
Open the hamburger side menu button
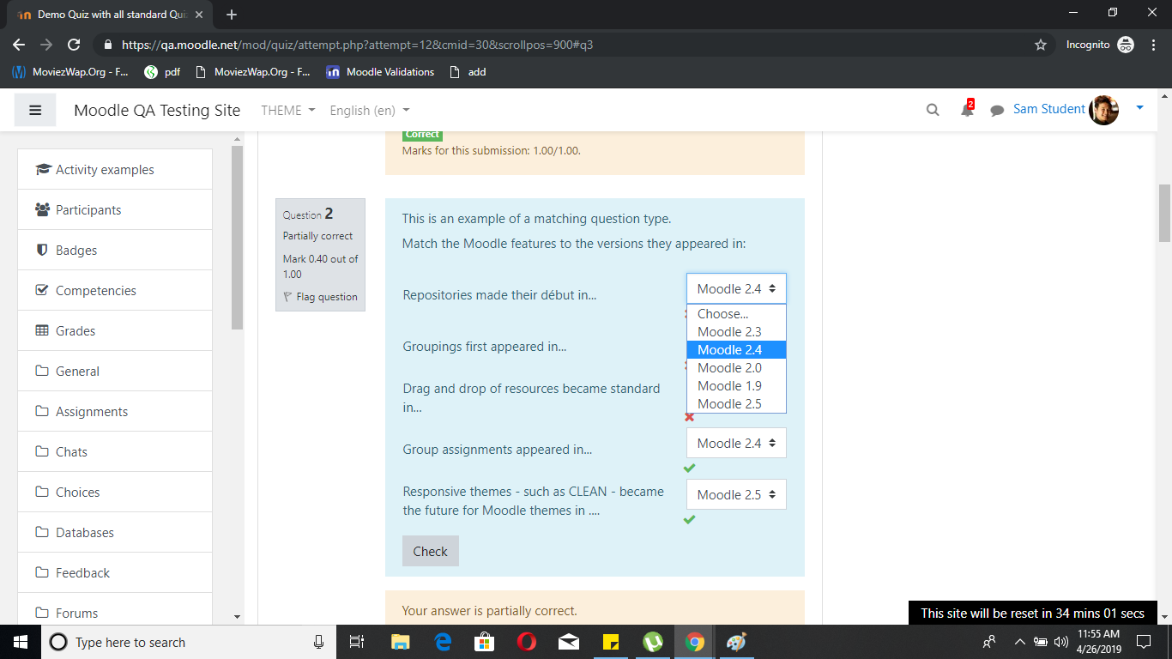point(35,110)
